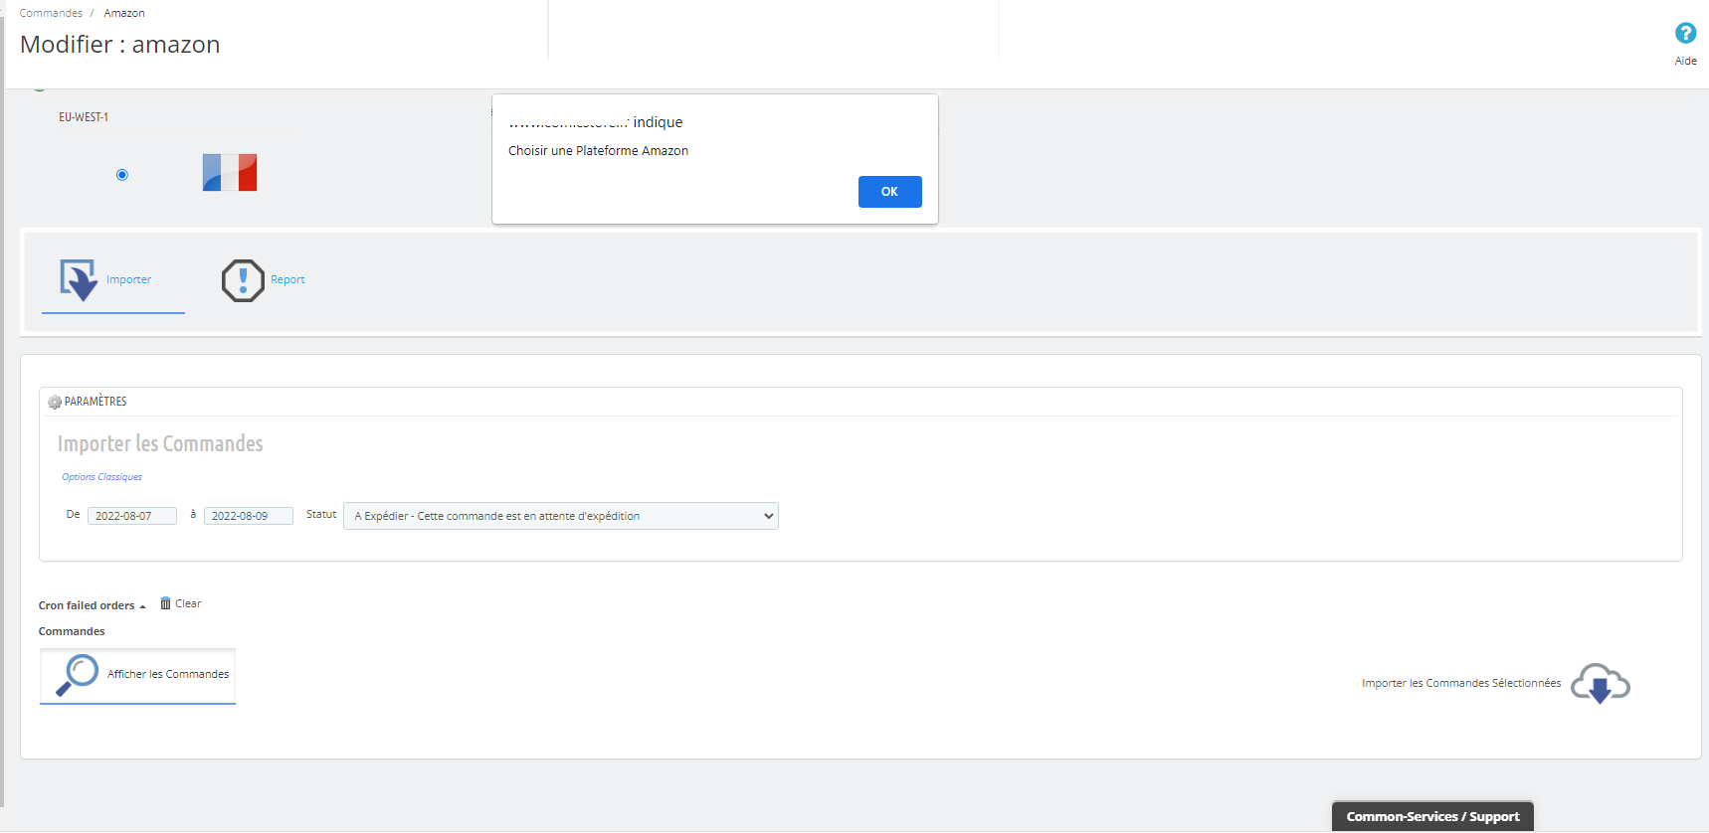Click the Clear link text

pyautogui.click(x=188, y=603)
